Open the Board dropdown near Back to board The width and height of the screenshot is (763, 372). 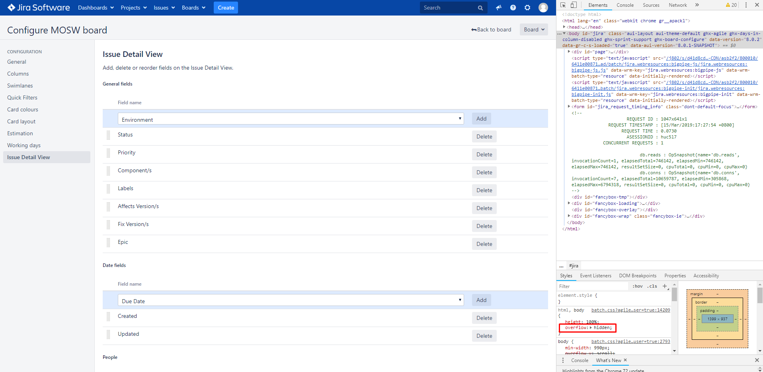tap(534, 29)
